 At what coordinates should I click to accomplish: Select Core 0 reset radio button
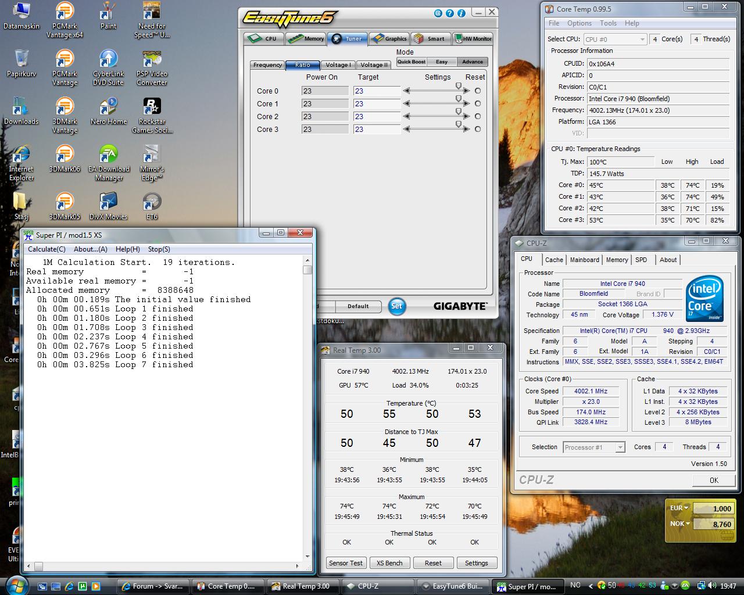(478, 91)
